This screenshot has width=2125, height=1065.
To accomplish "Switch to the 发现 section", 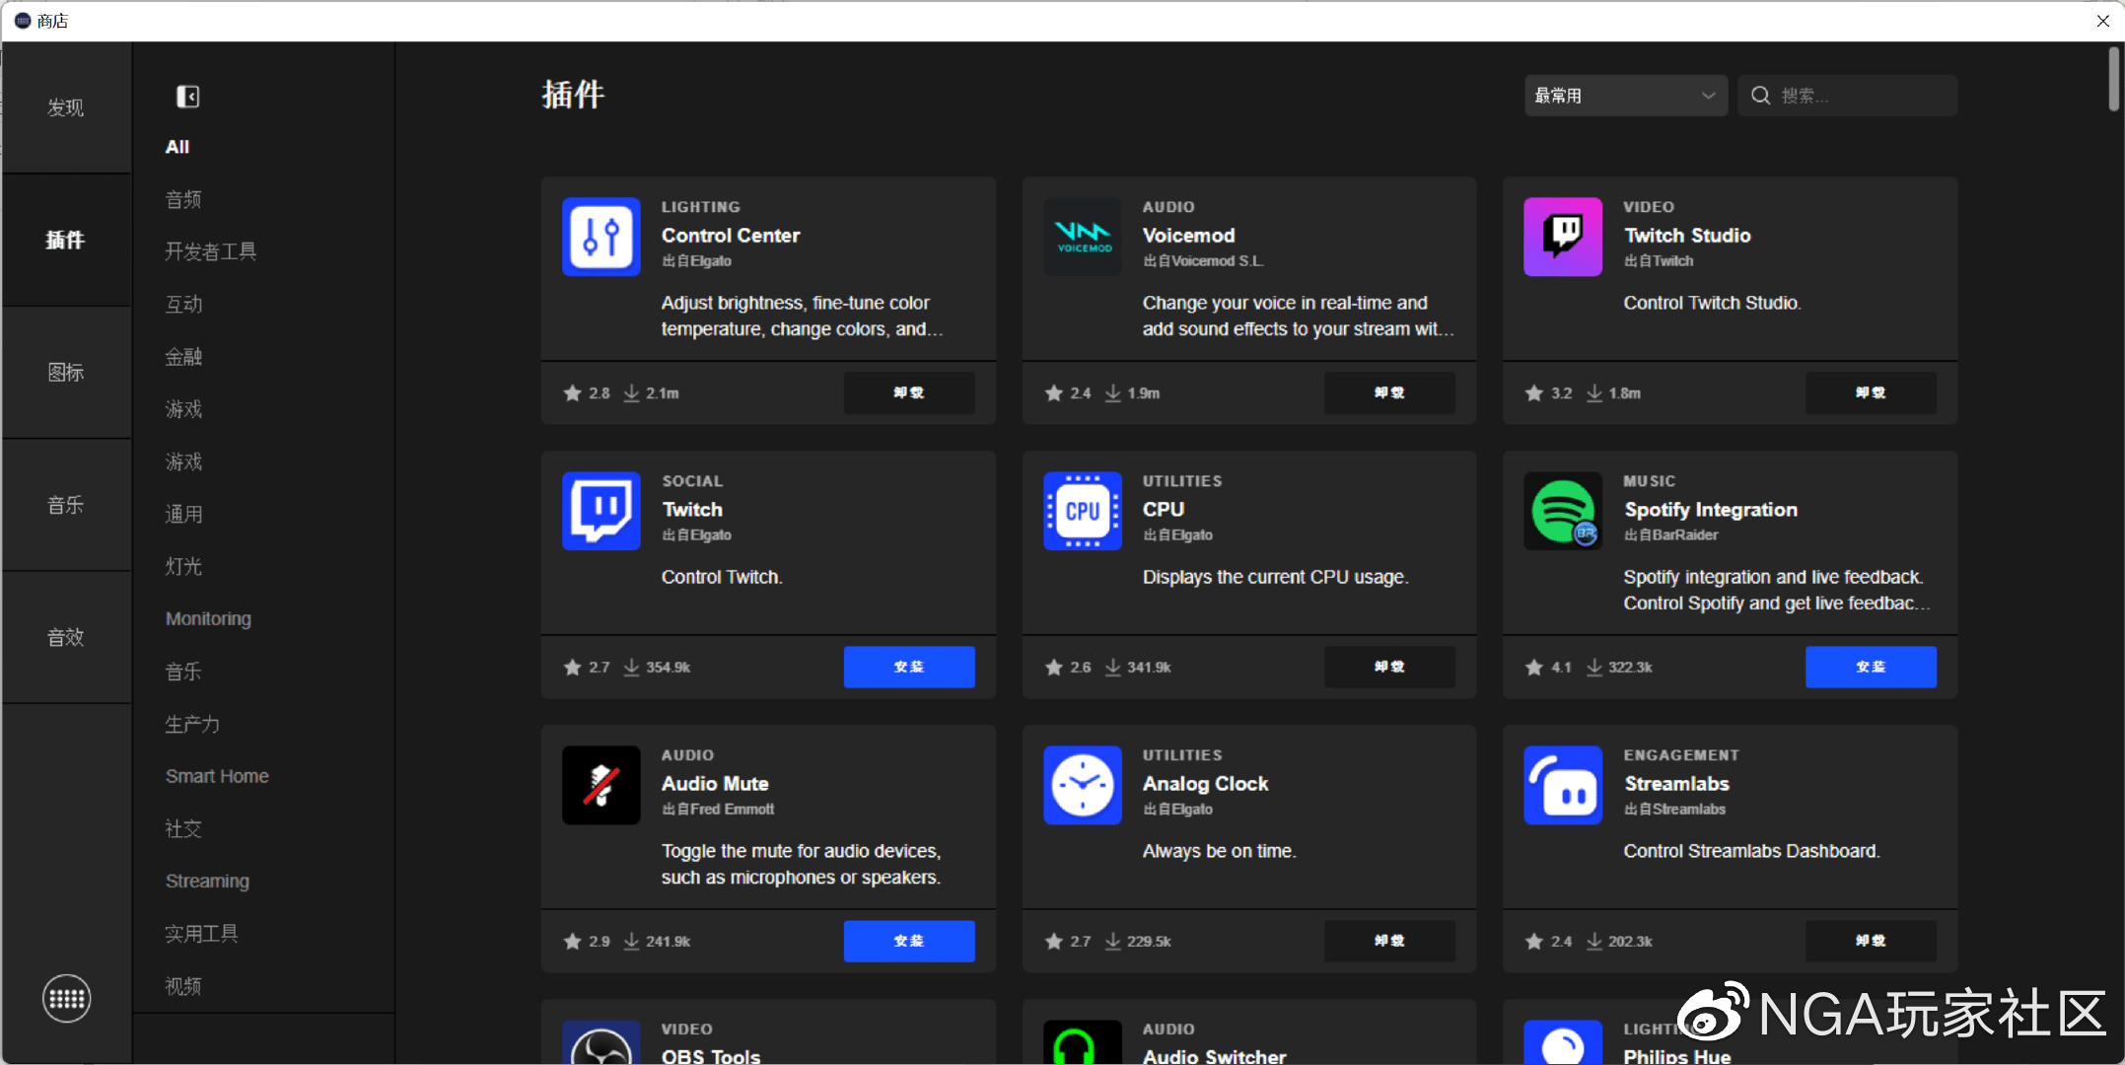I will click(x=66, y=107).
